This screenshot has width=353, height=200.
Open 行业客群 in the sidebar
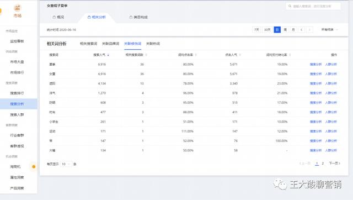click(x=17, y=135)
